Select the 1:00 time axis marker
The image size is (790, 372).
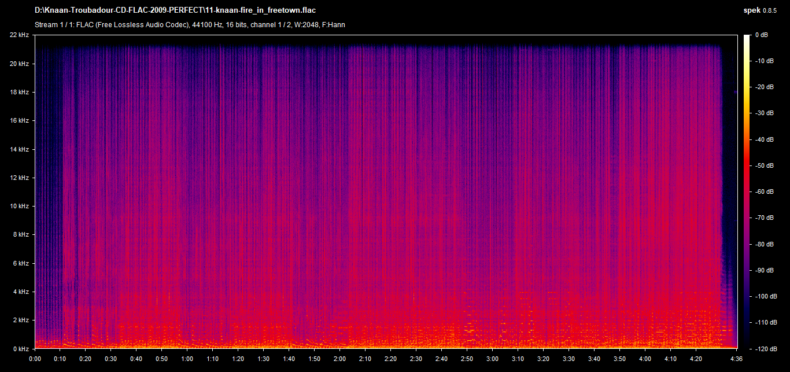187,359
